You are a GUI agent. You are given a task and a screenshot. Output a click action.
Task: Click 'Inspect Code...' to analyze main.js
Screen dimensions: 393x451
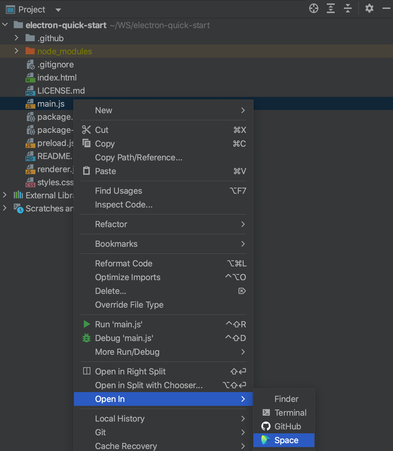(123, 205)
